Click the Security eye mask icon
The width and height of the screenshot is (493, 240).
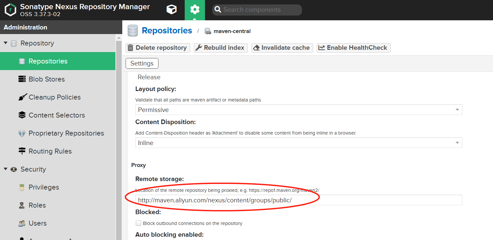point(14,169)
